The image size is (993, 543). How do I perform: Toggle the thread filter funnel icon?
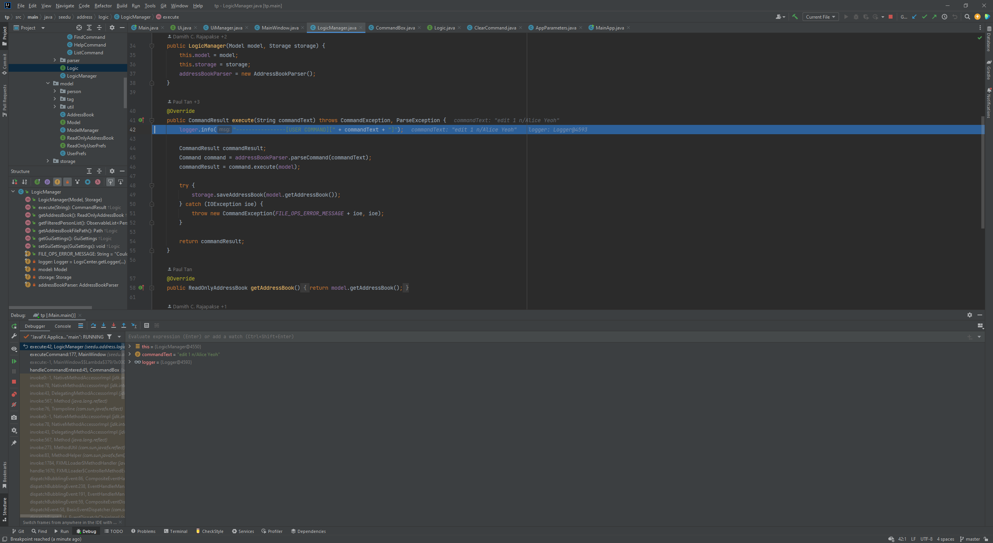109,337
